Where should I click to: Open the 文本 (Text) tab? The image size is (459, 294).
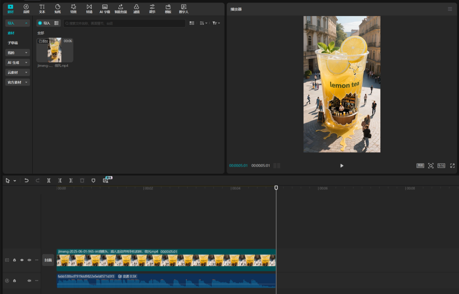pyautogui.click(x=42, y=9)
